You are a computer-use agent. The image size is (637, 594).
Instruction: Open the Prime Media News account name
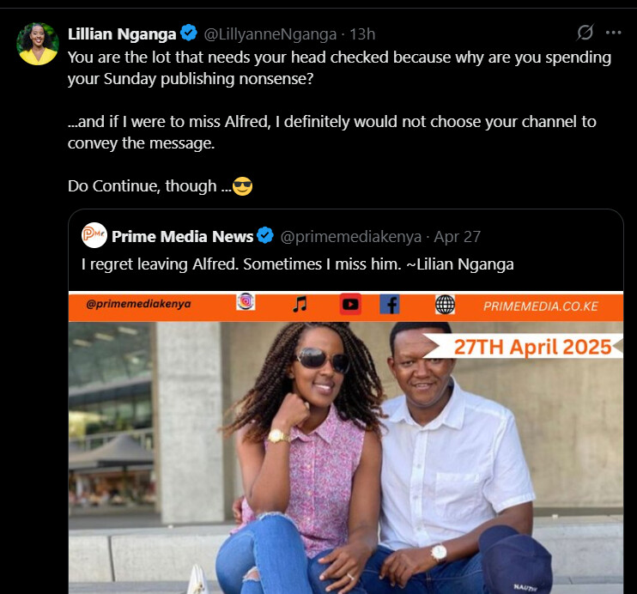182,236
